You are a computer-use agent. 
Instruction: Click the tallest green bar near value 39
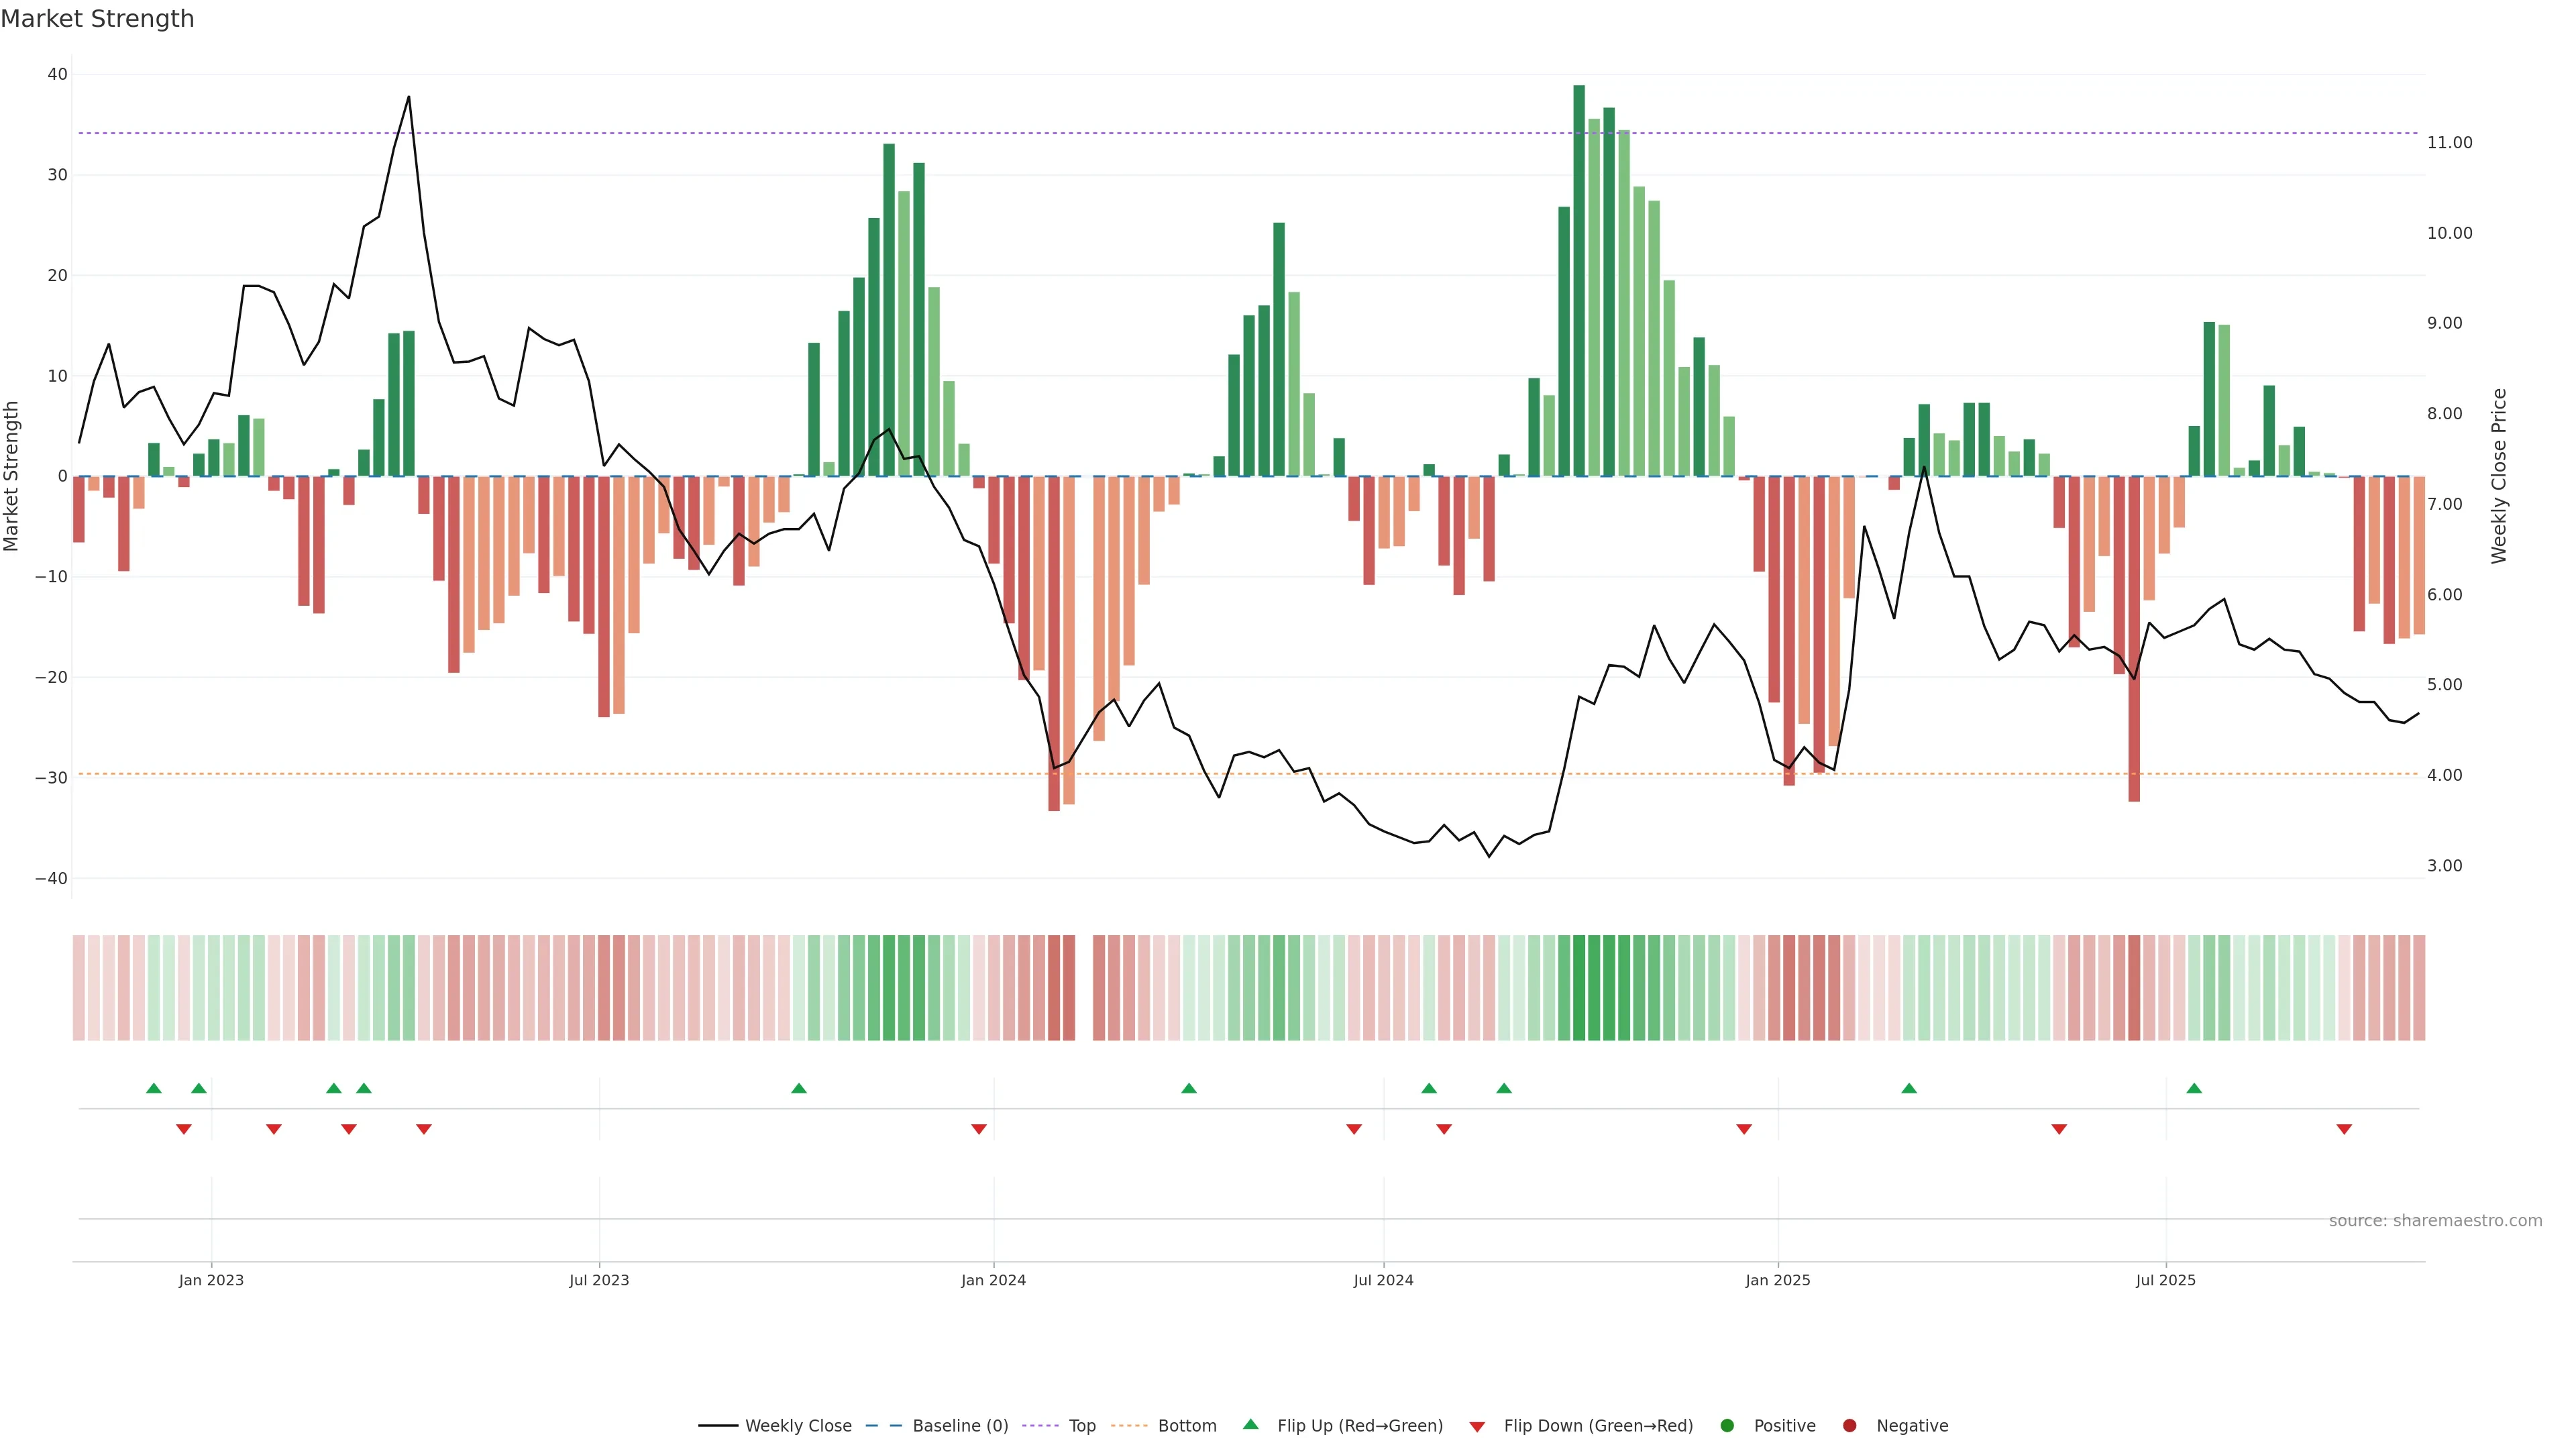[1578, 280]
